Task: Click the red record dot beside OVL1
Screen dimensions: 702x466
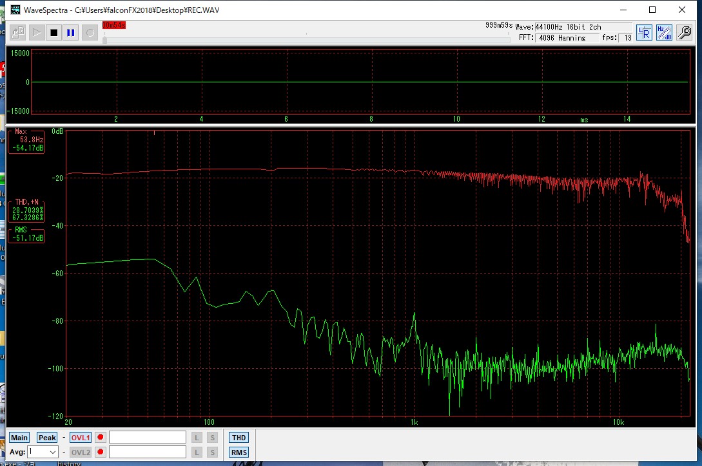Action: 101,438
